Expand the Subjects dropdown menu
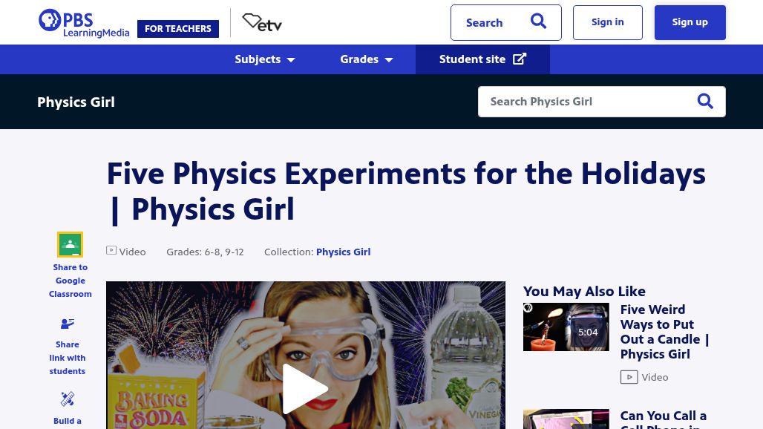This screenshot has width=763, height=429. 265,59
